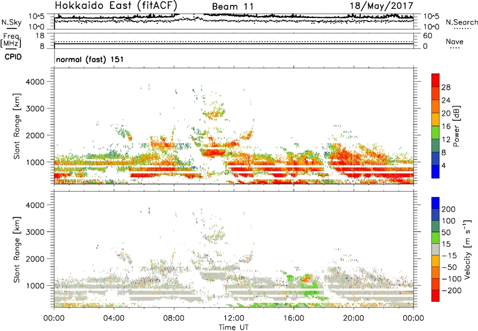Click the '20:00' time axis tick label
Viewport: 478px width, 331px height.
click(x=353, y=318)
